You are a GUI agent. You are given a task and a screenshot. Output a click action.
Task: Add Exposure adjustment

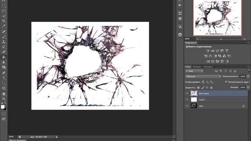click(x=222, y=51)
